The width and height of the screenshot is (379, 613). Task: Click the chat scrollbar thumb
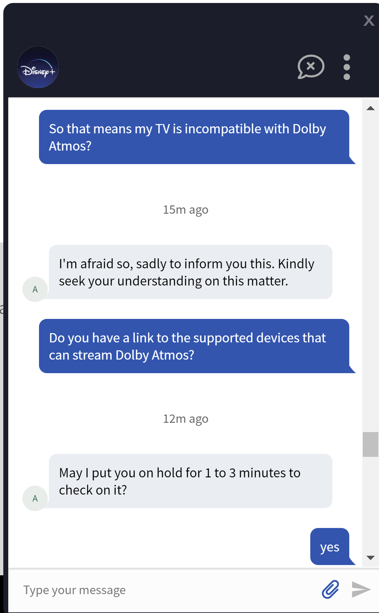click(x=370, y=444)
